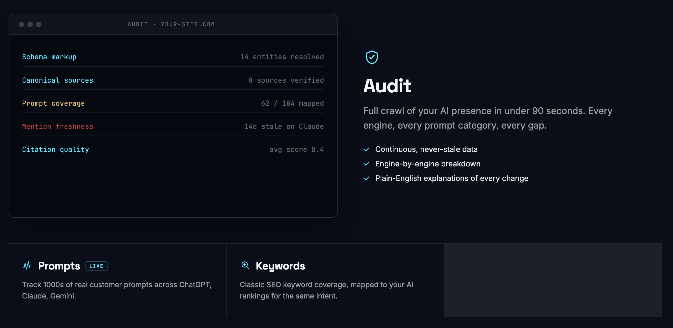This screenshot has height=328, width=673.
Task: Click the Audit shield checkmark icon
Action: click(x=372, y=57)
